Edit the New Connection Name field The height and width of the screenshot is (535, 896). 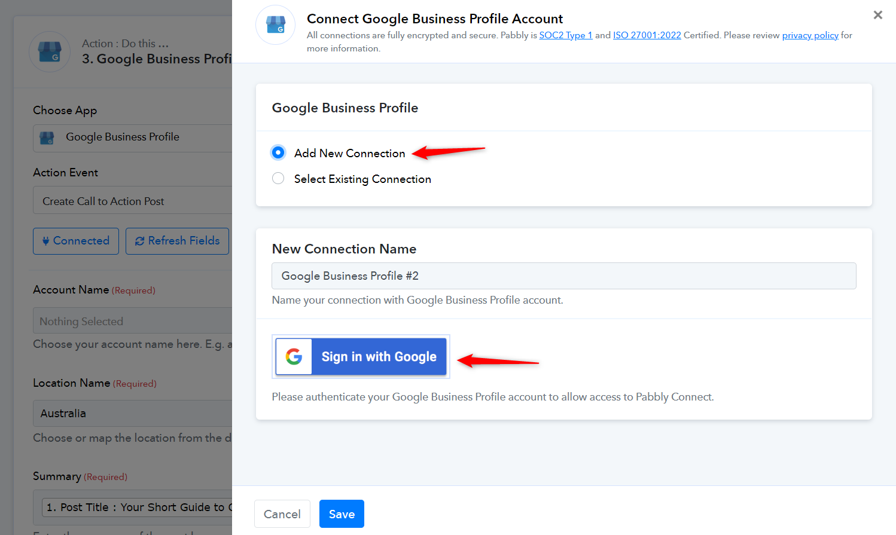click(564, 276)
